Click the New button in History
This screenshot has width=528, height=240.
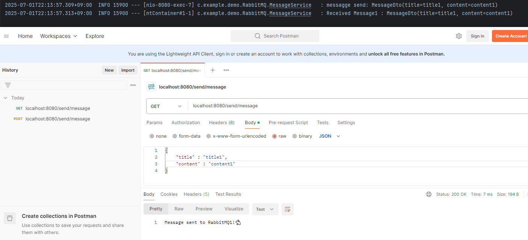[109, 70]
